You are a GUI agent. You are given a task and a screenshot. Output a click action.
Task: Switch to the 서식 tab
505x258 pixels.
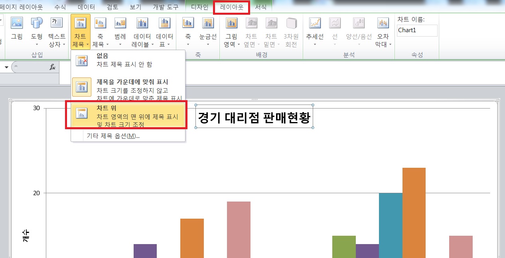260,7
